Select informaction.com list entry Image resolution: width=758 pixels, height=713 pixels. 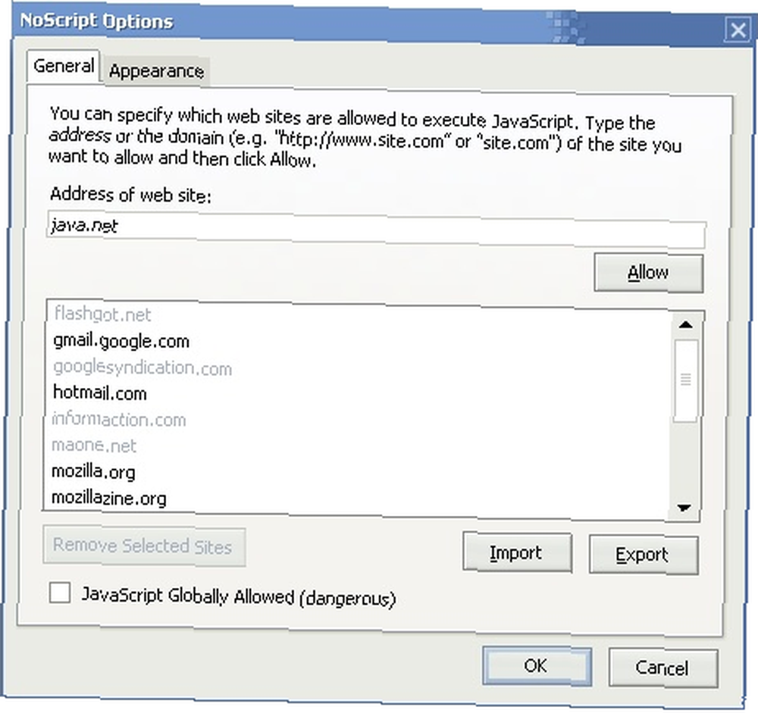click(x=118, y=419)
